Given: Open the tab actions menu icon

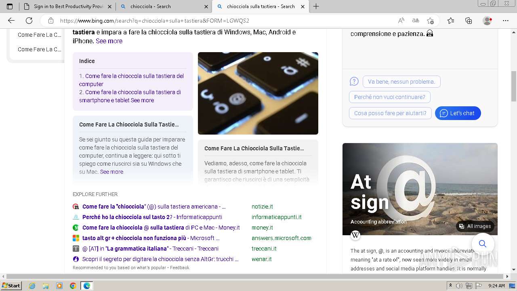Looking at the screenshot, I should (x=10, y=6).
